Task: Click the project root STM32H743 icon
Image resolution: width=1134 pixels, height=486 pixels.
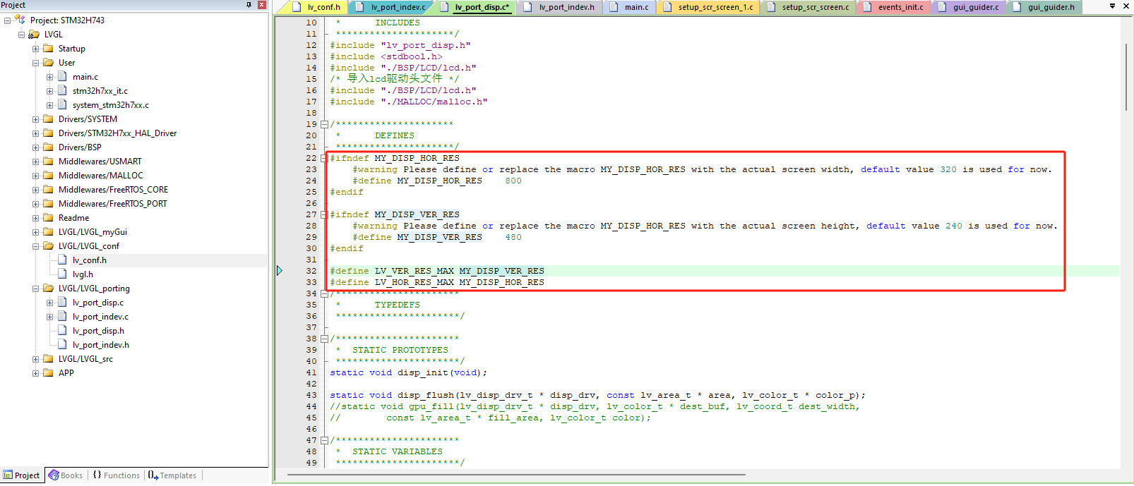Action: pyautogui.click(x=20, y=20)
